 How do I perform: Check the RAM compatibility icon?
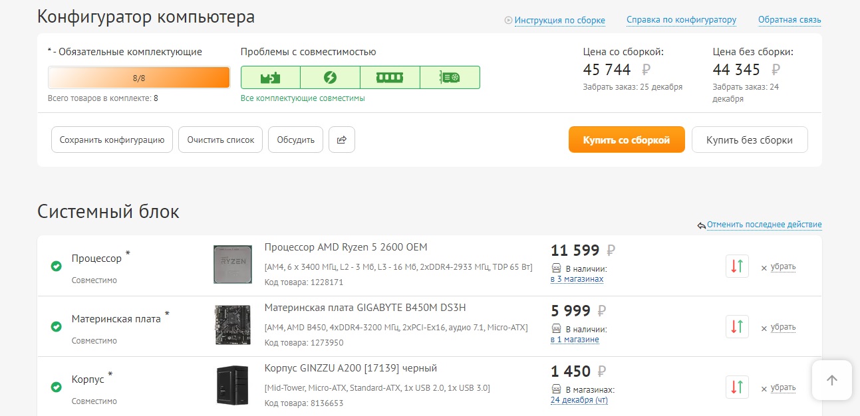pyautogui.click(x=390, y=78)
